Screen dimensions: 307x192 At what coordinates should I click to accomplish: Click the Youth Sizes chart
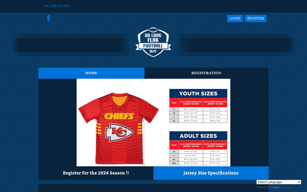[x=198, y=106]
